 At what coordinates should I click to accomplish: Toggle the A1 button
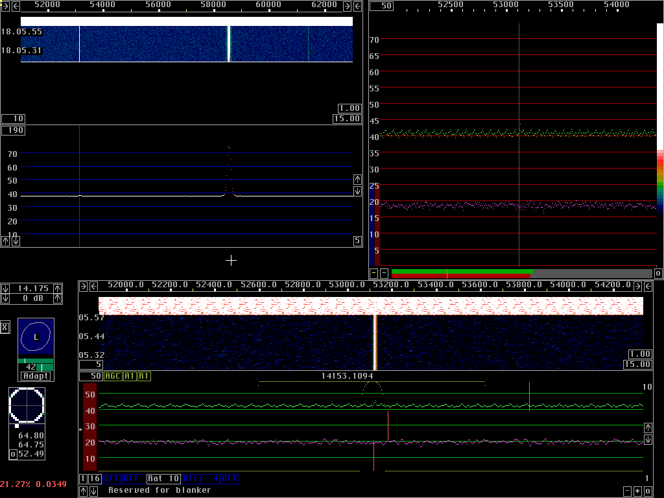[x=130, y=376]
